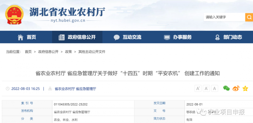The image size is (253, 123).
Task: Click the date value 2022-08-01
Action: pos(194,104)
